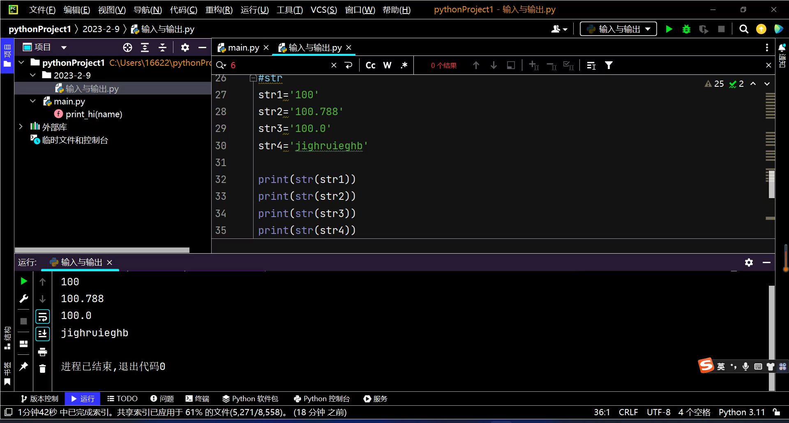
Task: Open the run configuration dropdown 输入与输出
Action: (x=618, y=29)
